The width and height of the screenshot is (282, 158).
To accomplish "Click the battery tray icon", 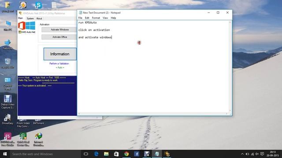I will [x=248, y=154].
